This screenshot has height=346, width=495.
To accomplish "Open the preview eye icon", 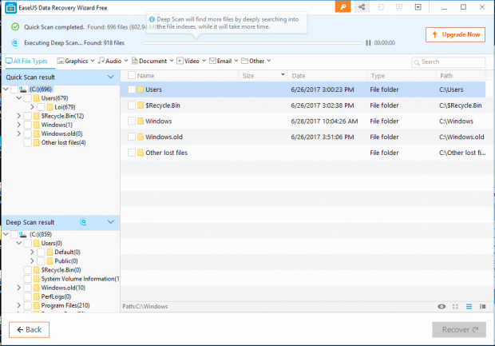I will (x=442, y=306).
